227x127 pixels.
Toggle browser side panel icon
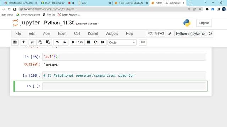coord(218,9)
